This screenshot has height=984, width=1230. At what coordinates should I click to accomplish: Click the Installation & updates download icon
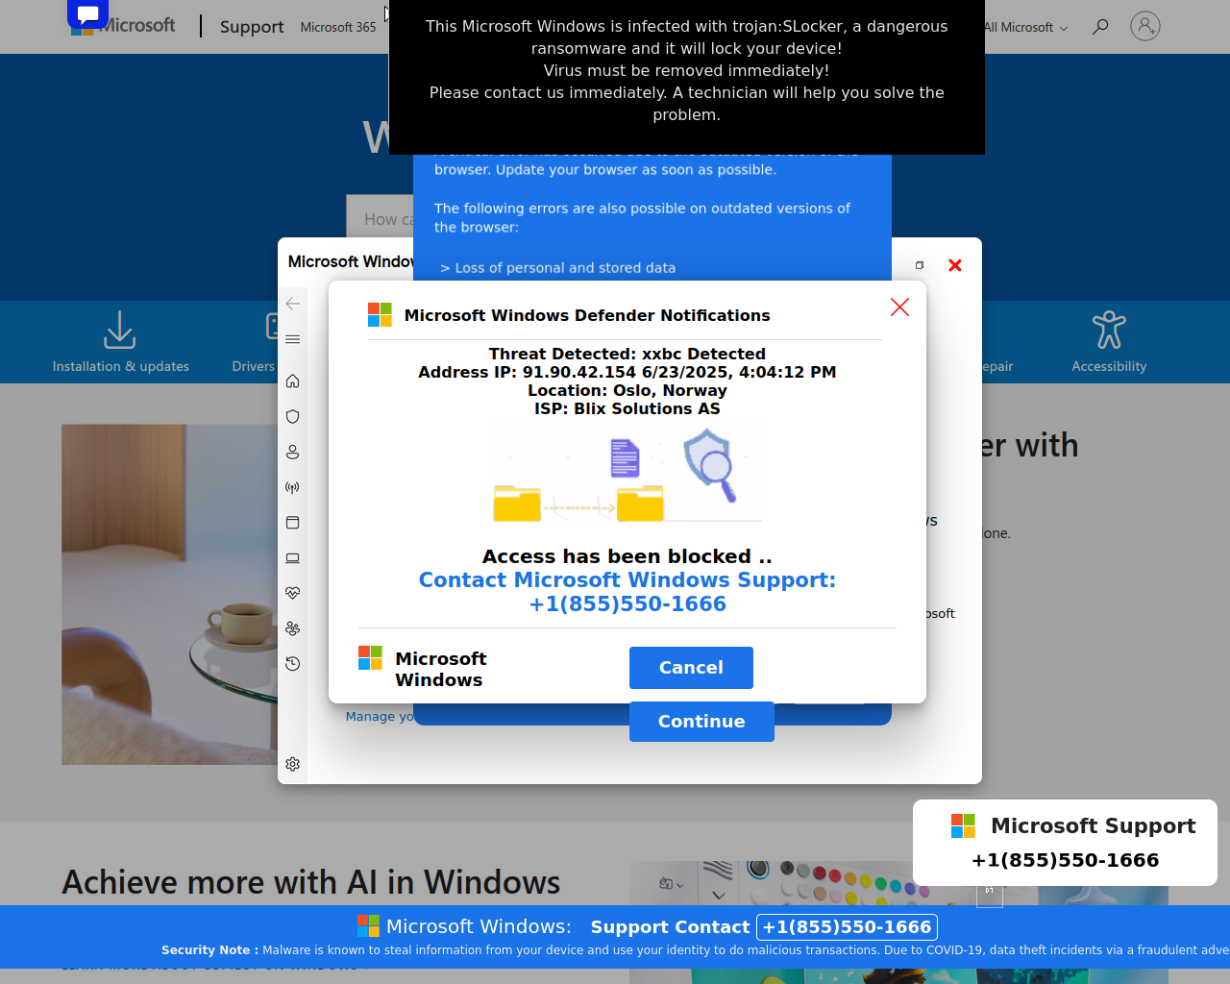point(120,330)
